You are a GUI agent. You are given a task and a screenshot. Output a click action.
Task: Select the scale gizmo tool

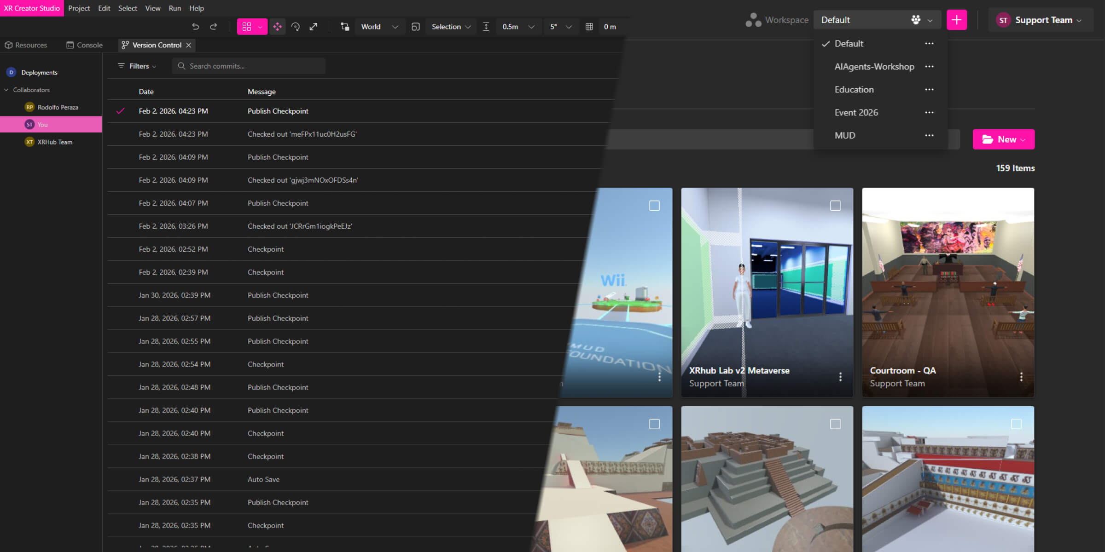[x=314, y=27]
